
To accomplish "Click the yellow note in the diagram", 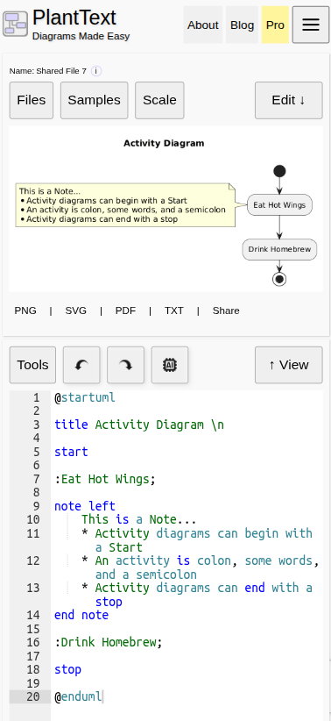I will click(125, 205).
